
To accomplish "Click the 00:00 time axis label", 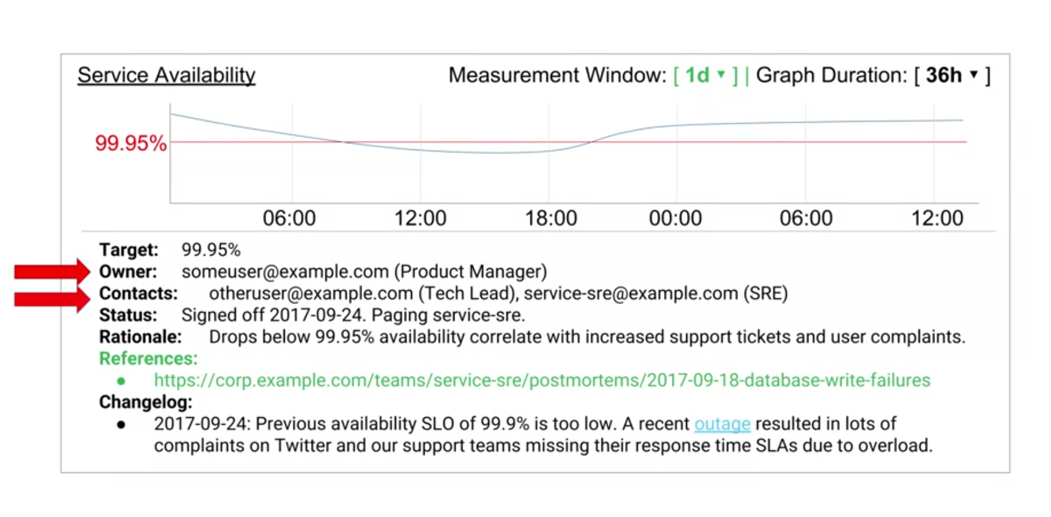I will click(675, 218).
